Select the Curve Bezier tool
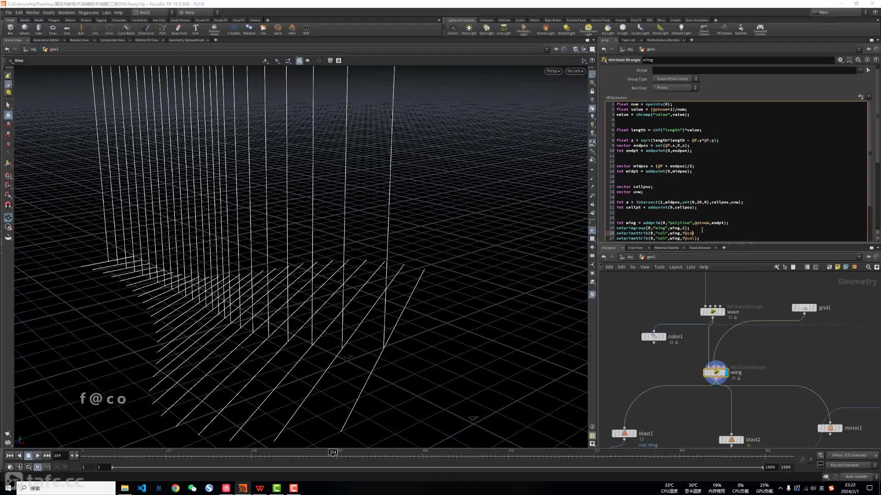This screenshot has width=881, height=495. pyautogui.click(x=126, y=29)
